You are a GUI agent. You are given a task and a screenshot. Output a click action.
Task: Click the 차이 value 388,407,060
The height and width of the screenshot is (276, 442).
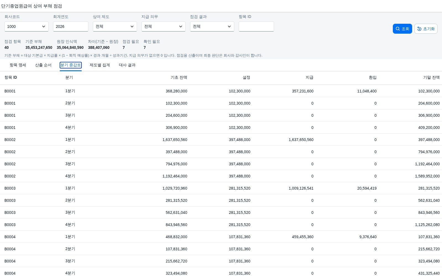coord(99,47)
